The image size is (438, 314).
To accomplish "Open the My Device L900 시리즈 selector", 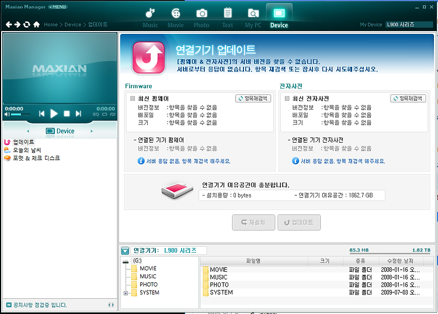I will 409,25.
